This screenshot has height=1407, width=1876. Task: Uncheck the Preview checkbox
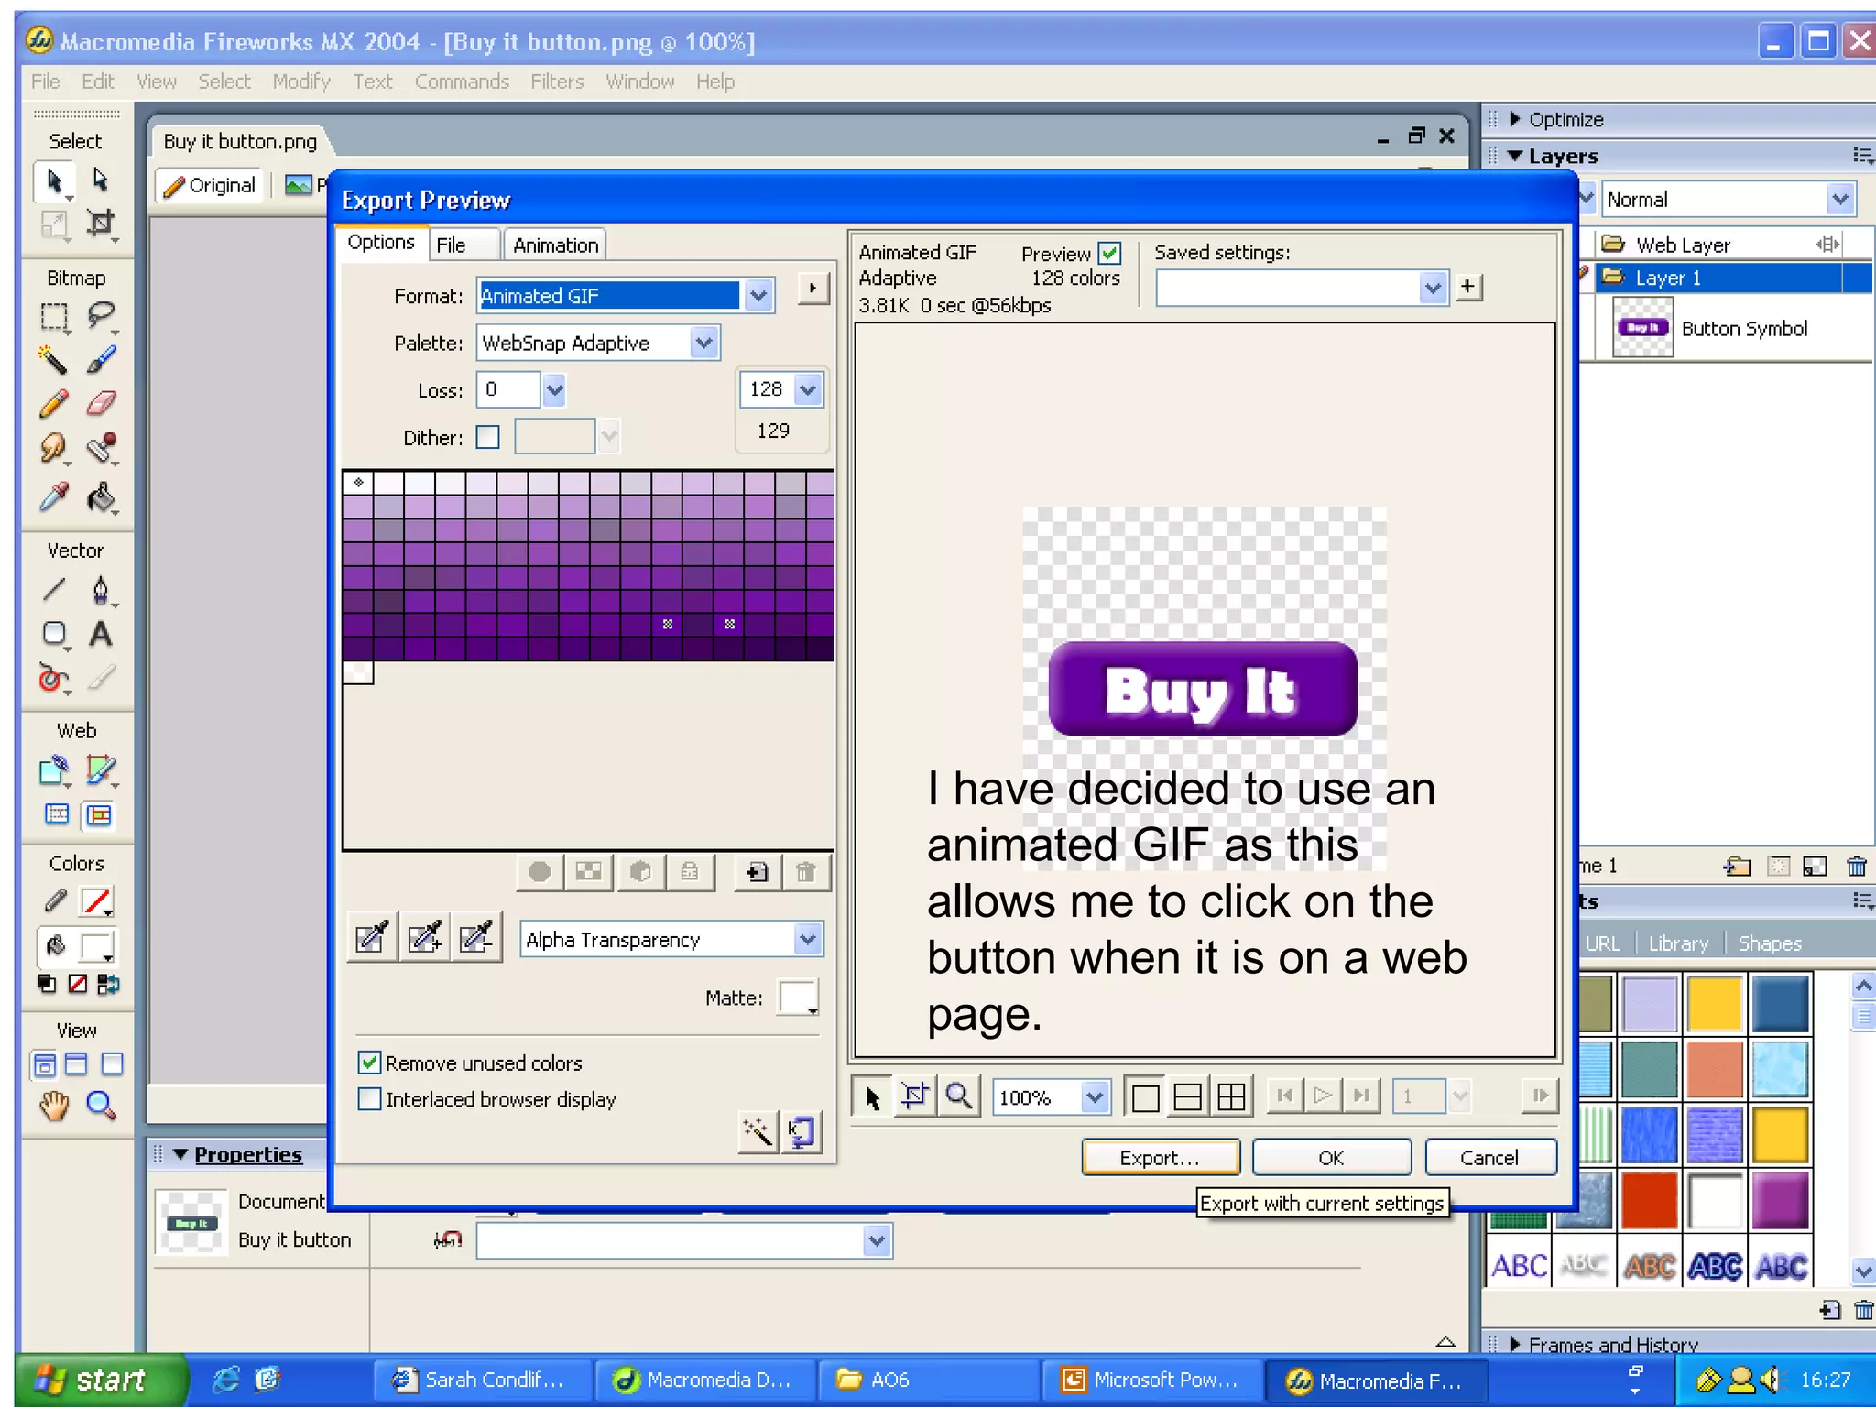pyautogui.click(x=1110, y=253)
